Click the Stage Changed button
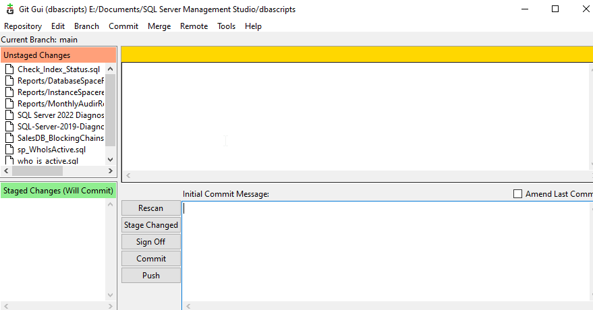 point(151,225)
